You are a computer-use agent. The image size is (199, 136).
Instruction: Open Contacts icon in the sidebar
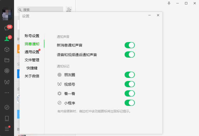coord(7,39)
